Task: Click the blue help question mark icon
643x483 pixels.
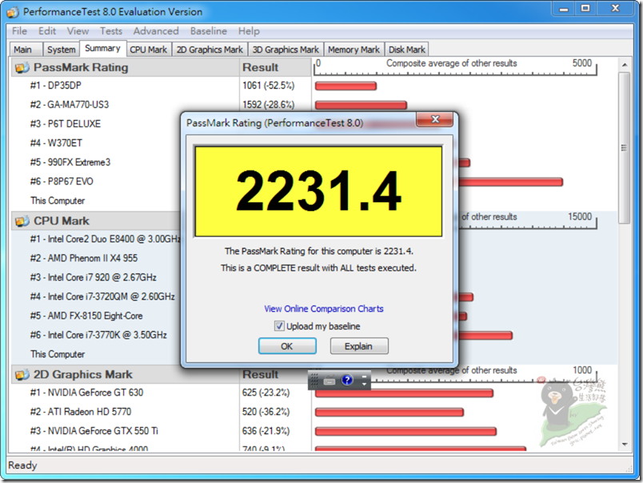Action: point(347,381)
